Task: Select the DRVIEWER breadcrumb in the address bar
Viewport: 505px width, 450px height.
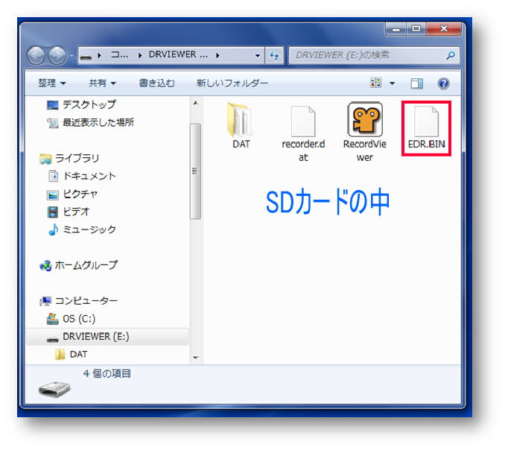Action: coord(178,55)
